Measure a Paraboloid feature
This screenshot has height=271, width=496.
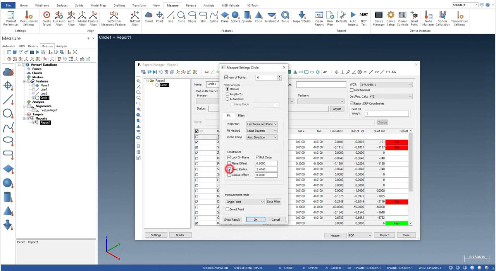(272, 17)
